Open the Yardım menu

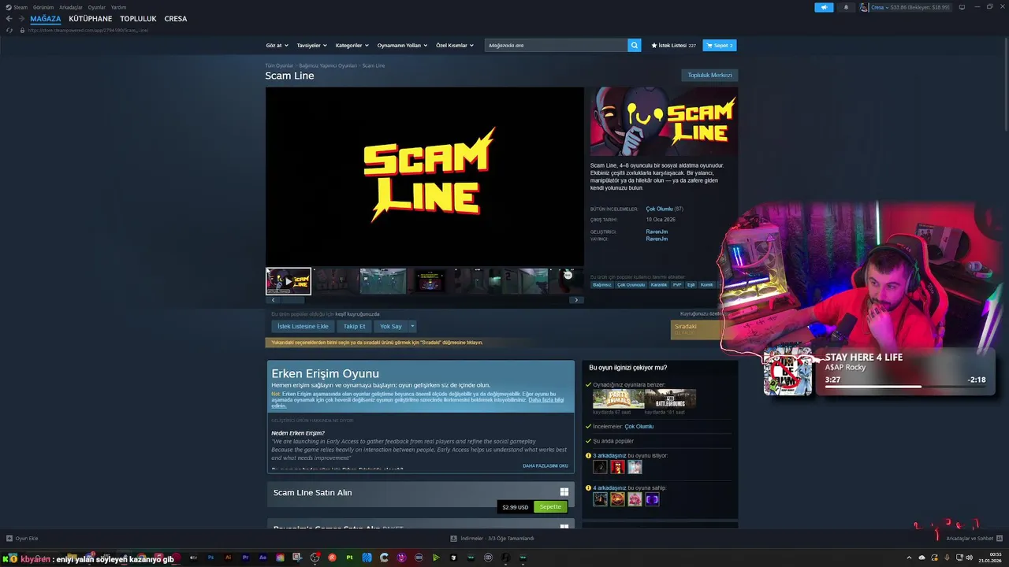coord(118,7)
